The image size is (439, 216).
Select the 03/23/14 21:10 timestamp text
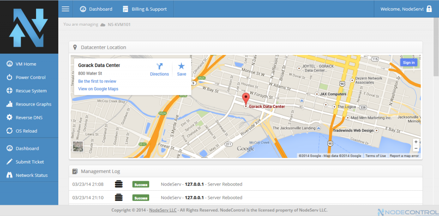coord(88,198)
